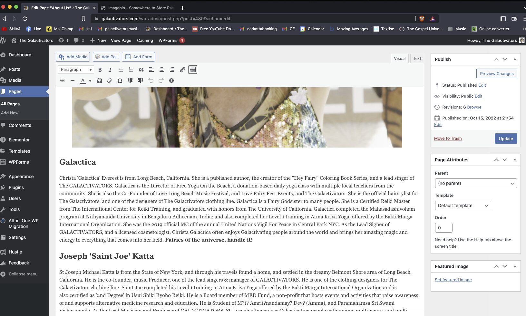Apply blockquote formatting
The image size is (526, 316).
[141, 70]
